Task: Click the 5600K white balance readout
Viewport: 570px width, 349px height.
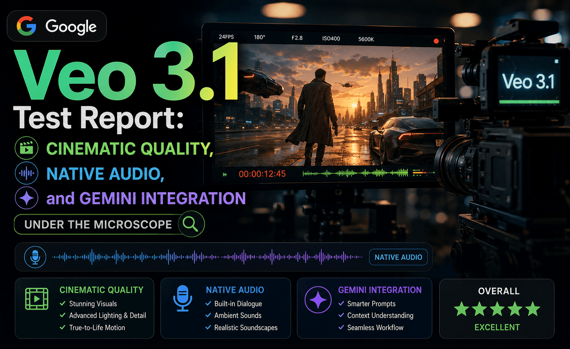Action: [x=366, y=39]
